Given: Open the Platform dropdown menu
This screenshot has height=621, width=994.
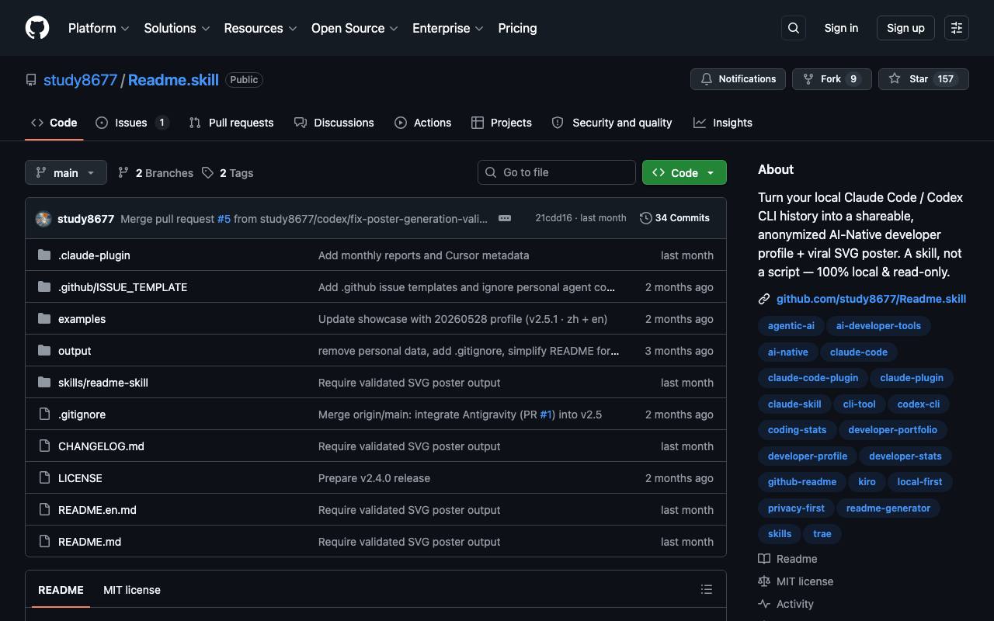Looking at the screenshot, I should (99, 28).
